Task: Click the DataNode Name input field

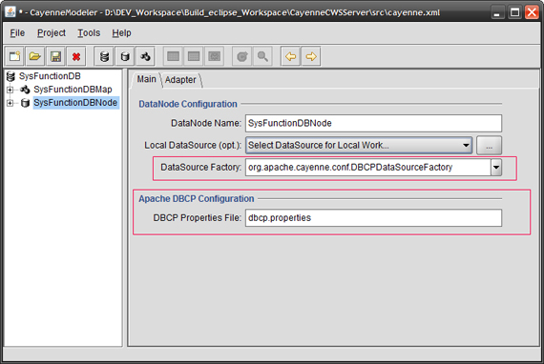Action: 373,123
